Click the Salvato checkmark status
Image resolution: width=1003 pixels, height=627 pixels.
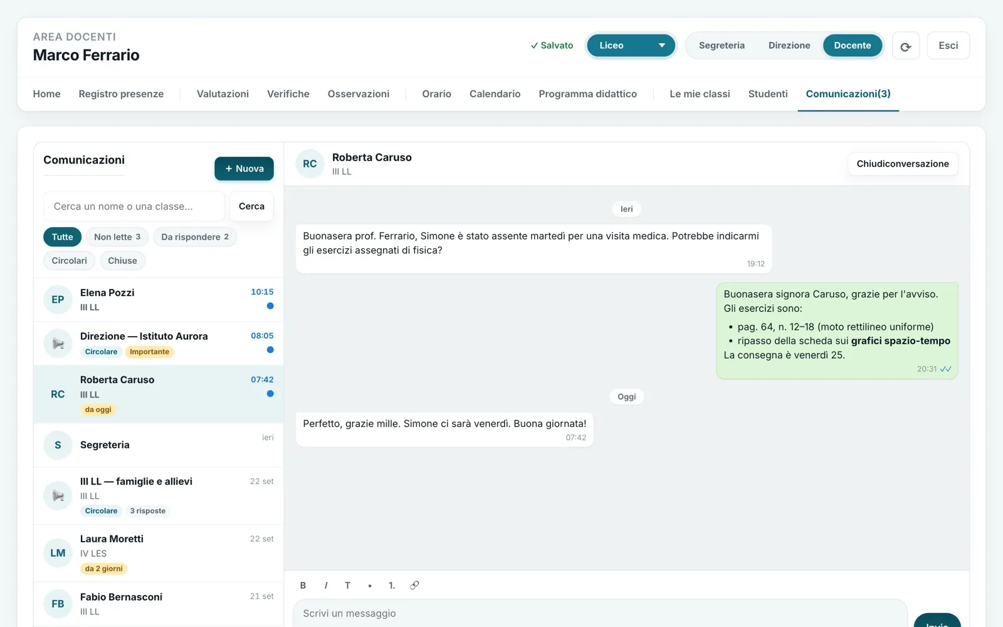coord(552,45)
